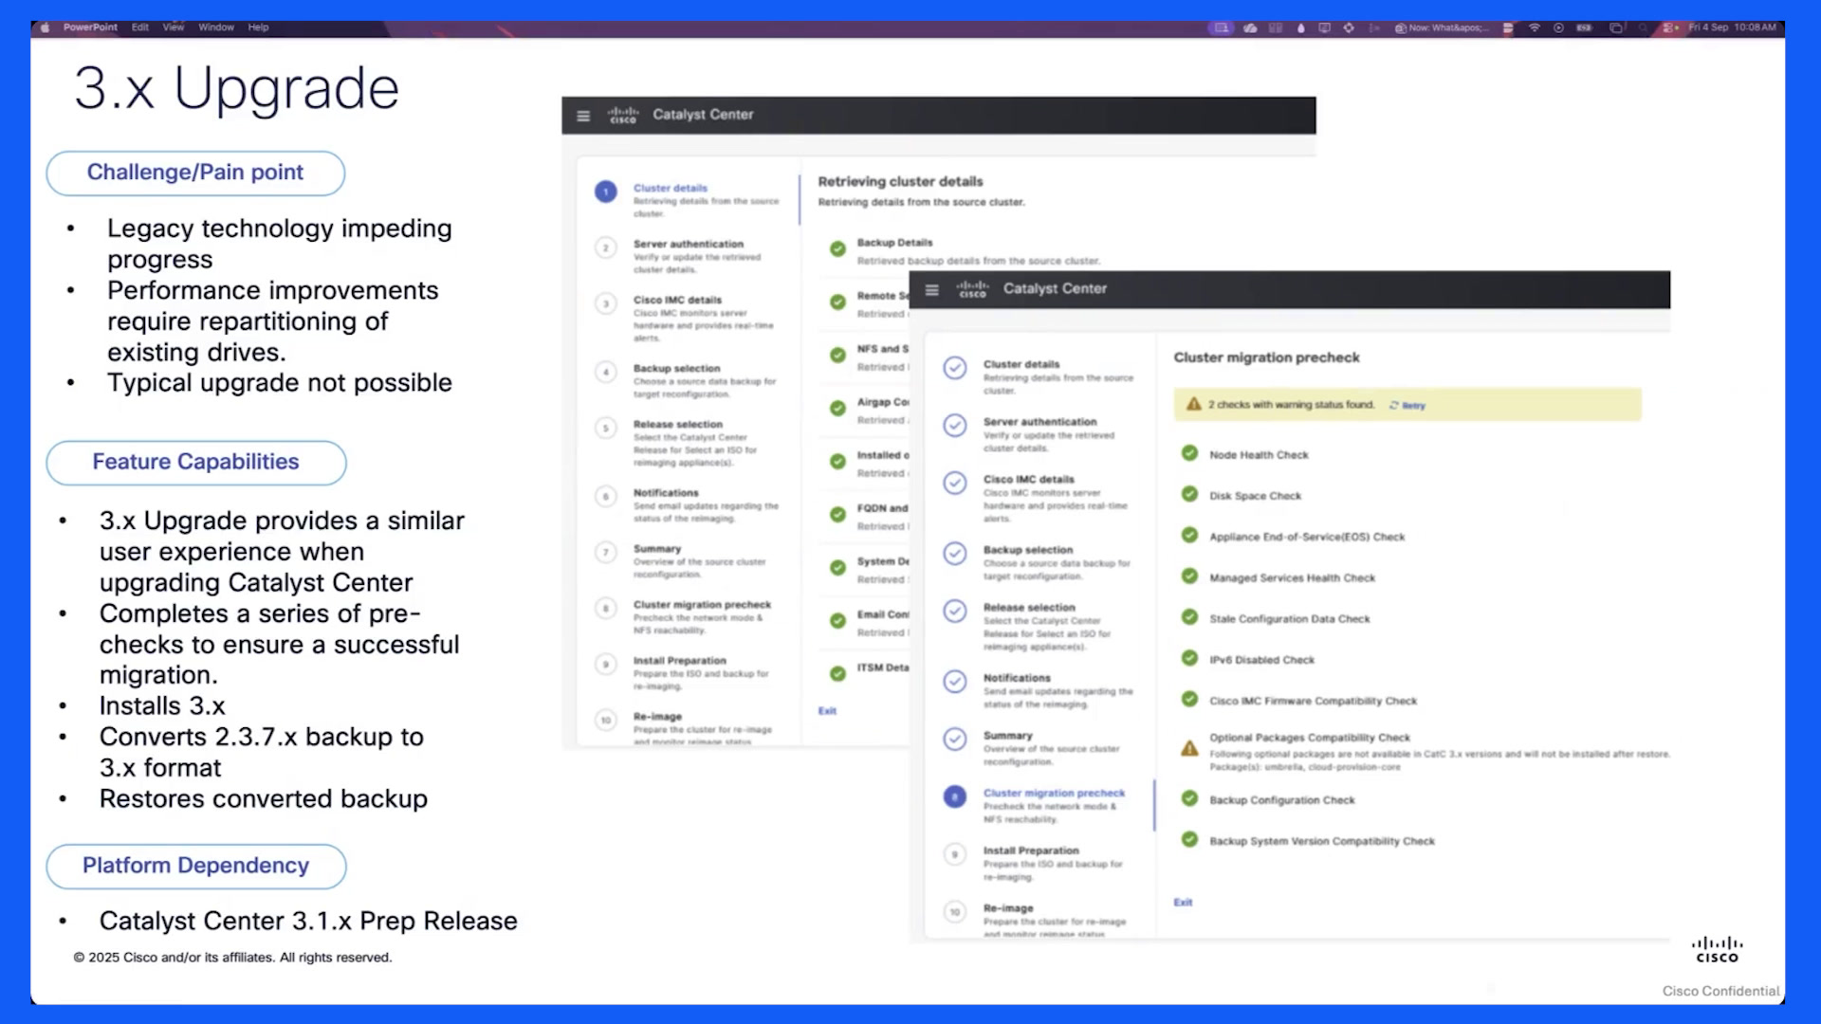This screenshot has height=1024, width=1821.
Task: Click the 3.x Upgrade slide title
Action: [x=236, y=88]
